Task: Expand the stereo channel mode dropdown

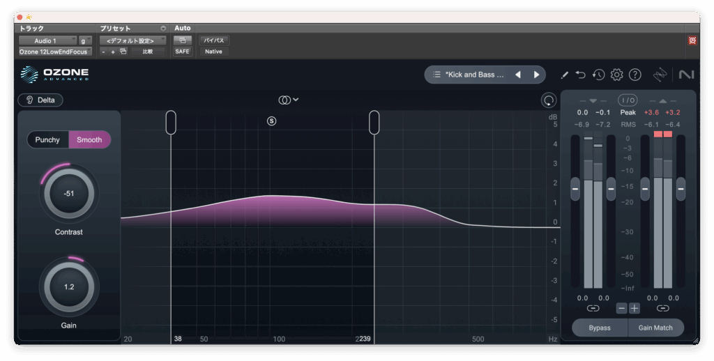Action: (288, 100)
